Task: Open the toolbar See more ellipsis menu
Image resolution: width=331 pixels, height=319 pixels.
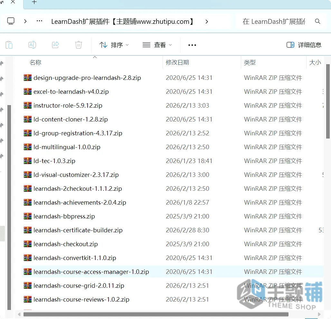Action: 192,45
